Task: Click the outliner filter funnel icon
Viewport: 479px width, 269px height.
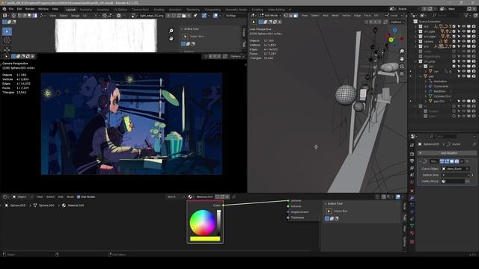Action: pyautogui.click(x=466, y=16)
